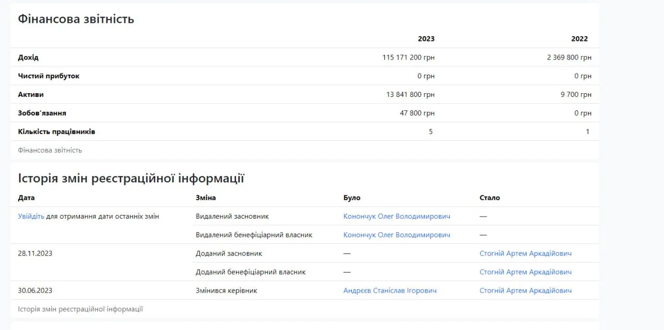664x330 pixels.
Task: Click the gray "Фінансова звітність" table caption
Action: tap(50, 150)
